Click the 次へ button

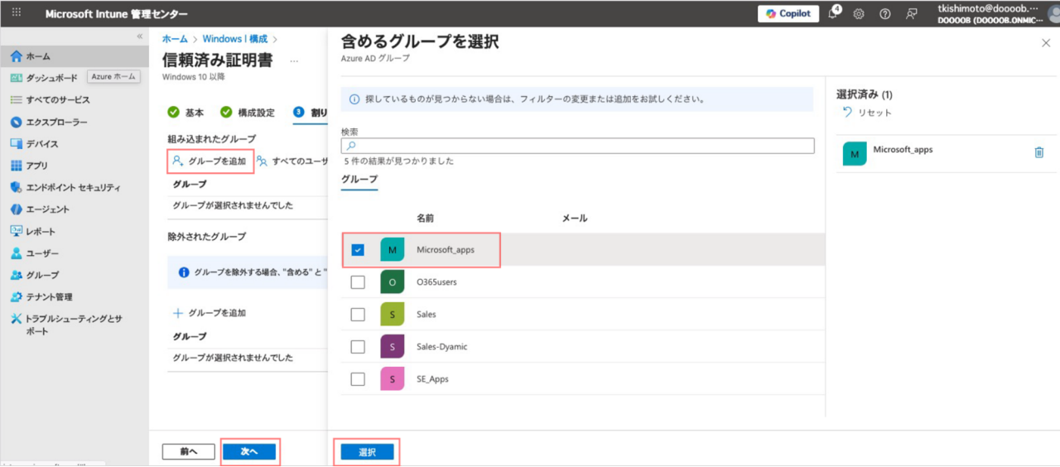point(249,452)
